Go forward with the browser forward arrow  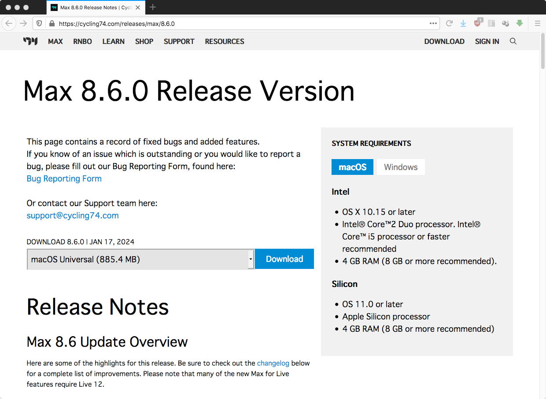tap(23, 23)
